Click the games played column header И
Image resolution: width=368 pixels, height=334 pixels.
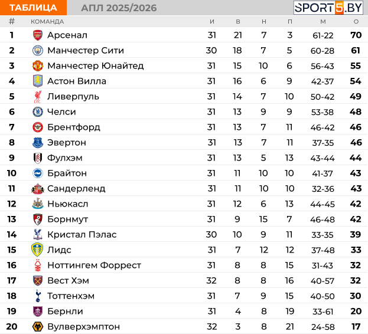[212, 21]
